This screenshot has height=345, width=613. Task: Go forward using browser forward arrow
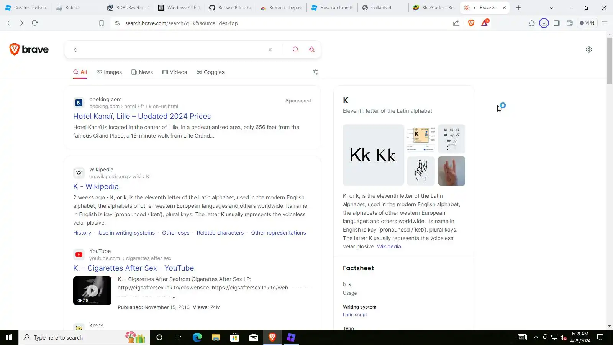coord(22,23)
